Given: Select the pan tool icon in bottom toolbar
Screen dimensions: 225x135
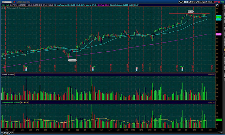Looking at the screenshot, I should coord(5,133).
